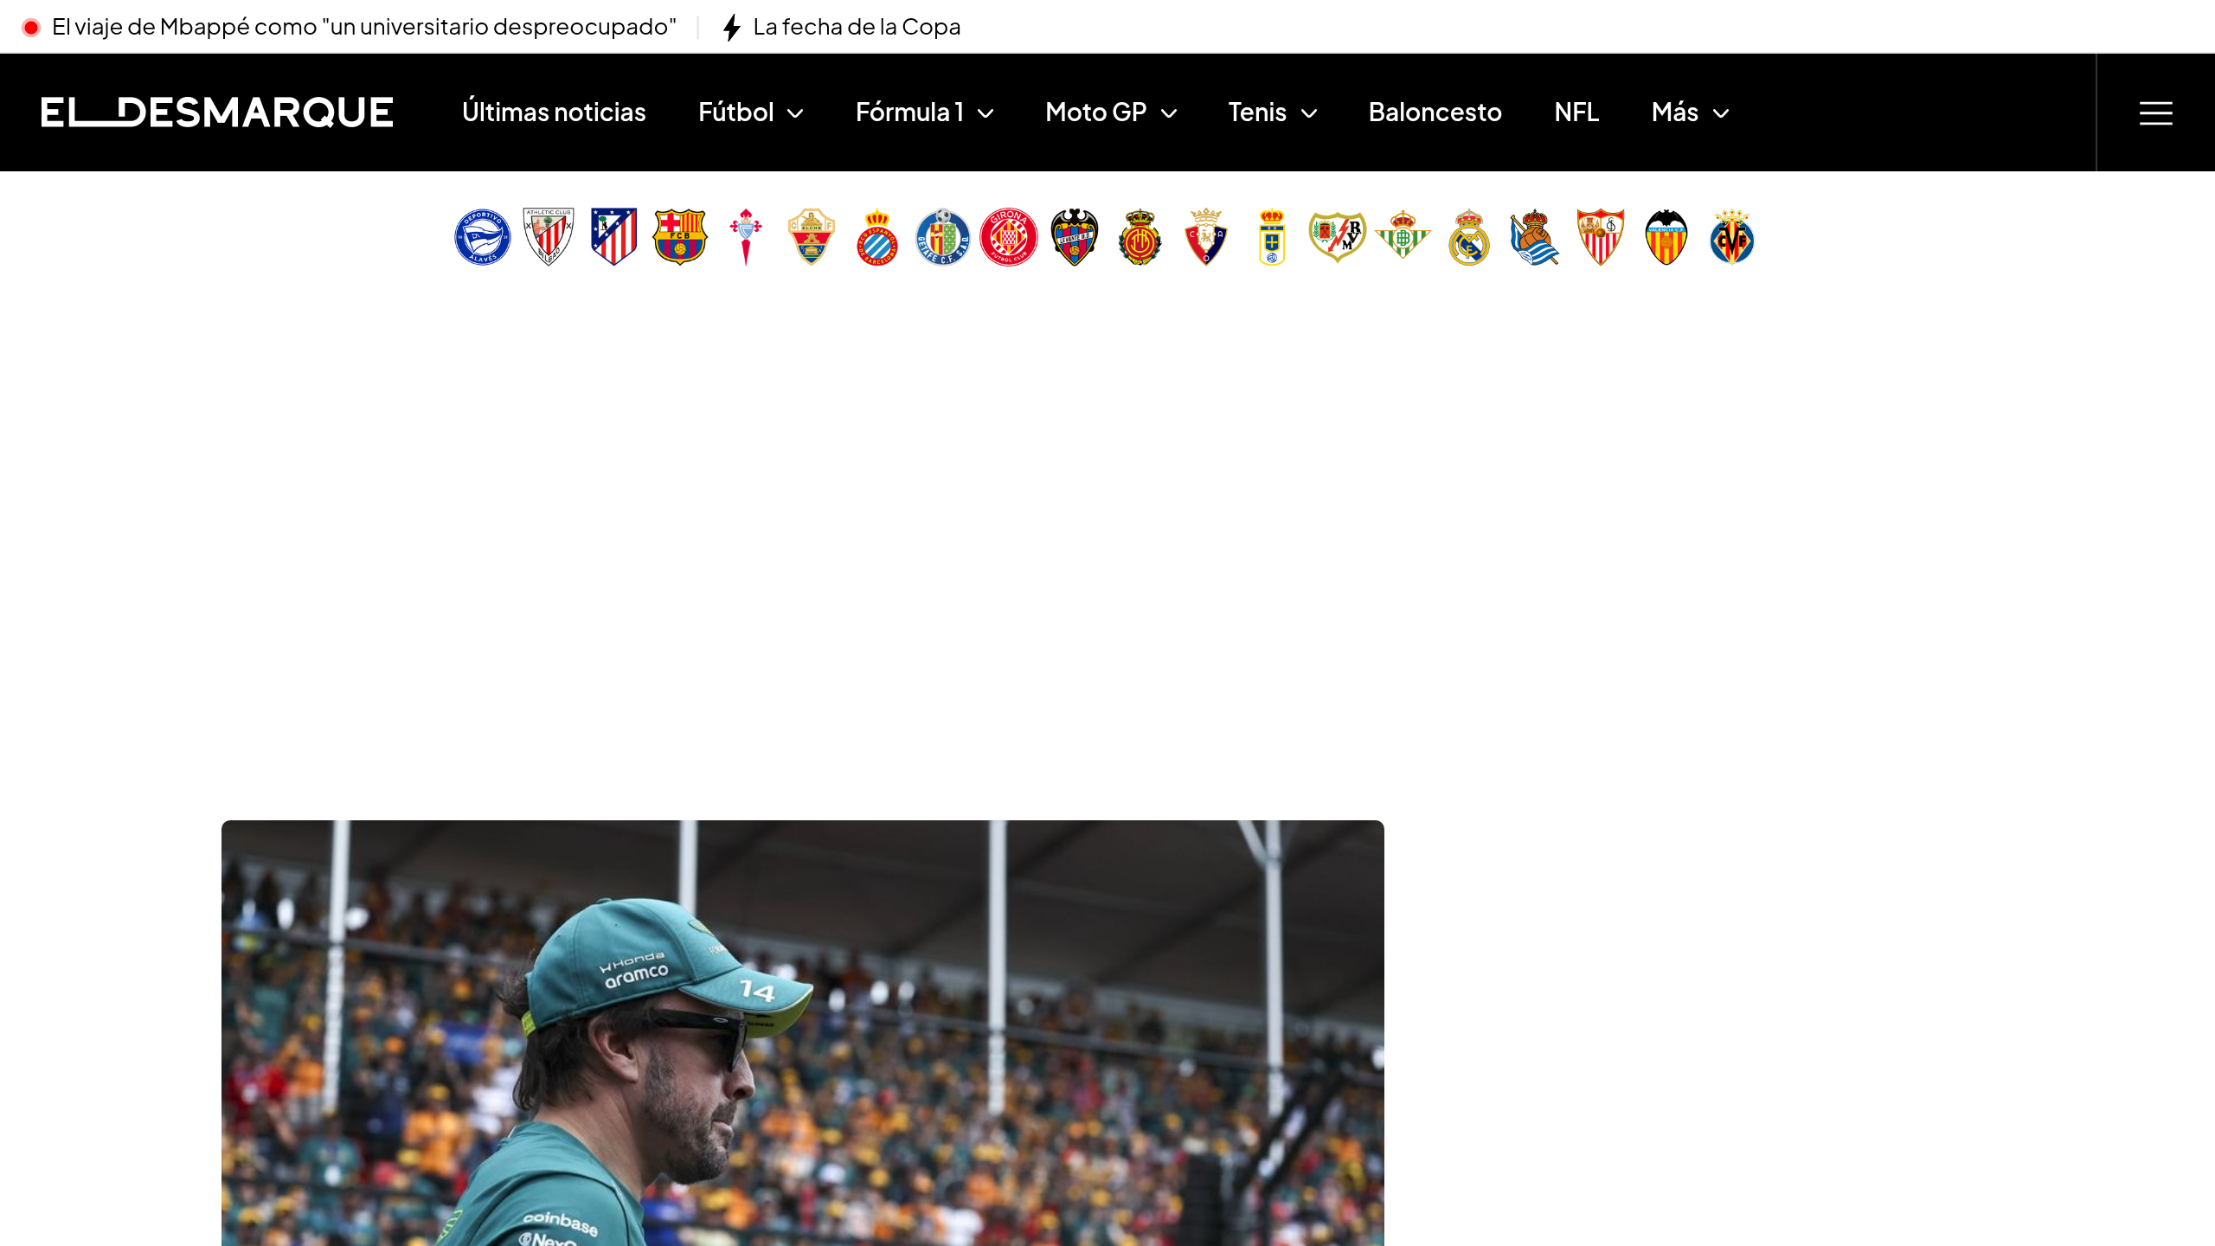Open the Moto GP menu label
The height and width of the screenshot is (1246, 2215).
(1096, 112)
